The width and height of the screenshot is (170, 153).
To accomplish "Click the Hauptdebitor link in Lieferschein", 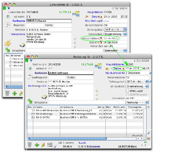I will pyautogui.click(x=95, y=12).
